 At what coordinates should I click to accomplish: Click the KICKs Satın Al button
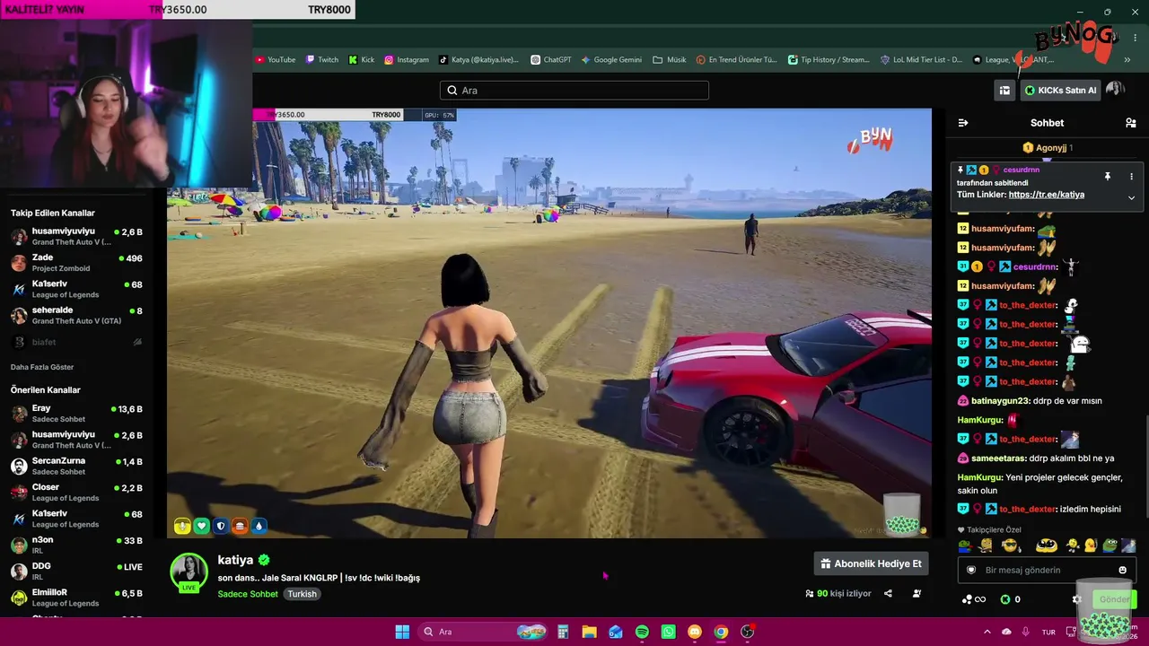(1060, 90)
